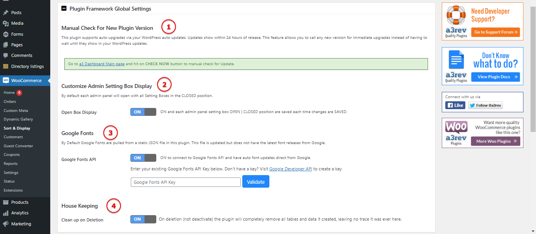Open the a3 Dashboard Main page link
536x234 pixels.
(x=102, y=64)
